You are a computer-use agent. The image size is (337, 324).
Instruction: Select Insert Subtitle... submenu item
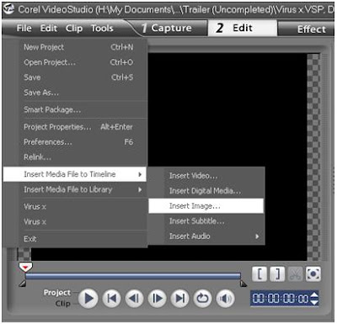click(x=206, y=221)
